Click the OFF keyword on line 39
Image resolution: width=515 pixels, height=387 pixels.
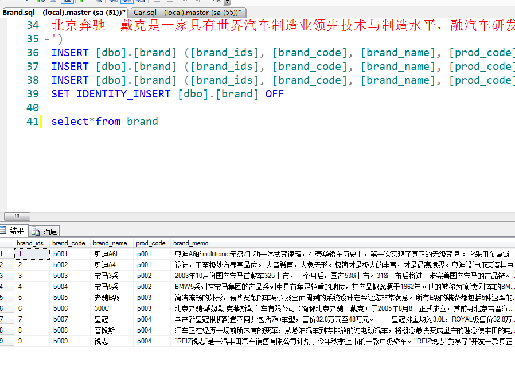point(275,94)
